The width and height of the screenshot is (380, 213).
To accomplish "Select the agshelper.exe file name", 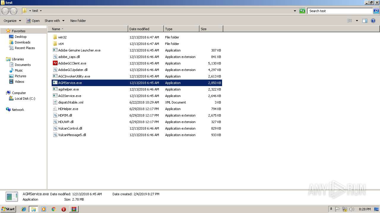I will tap(69, 89).
